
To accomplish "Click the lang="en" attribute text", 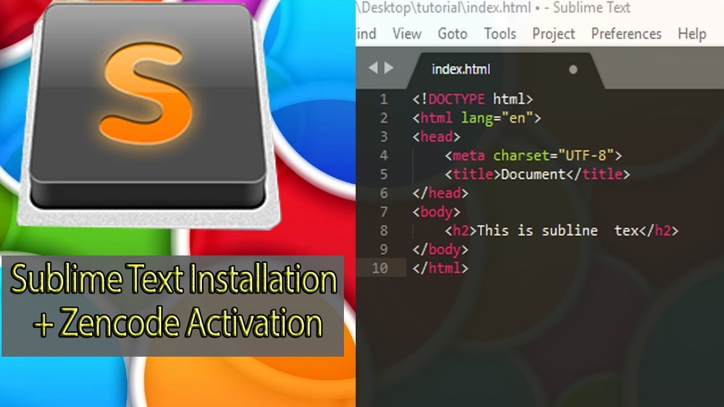I will pos(497,118).
